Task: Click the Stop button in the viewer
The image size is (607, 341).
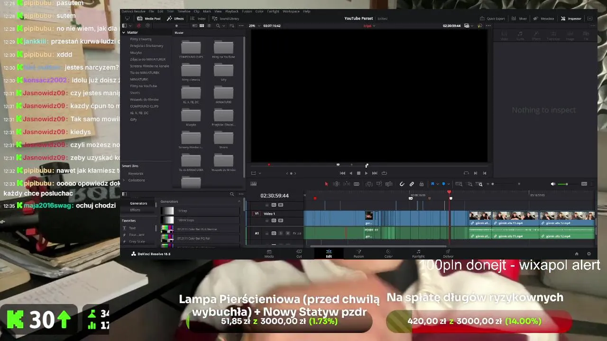Action: [359, 173]
